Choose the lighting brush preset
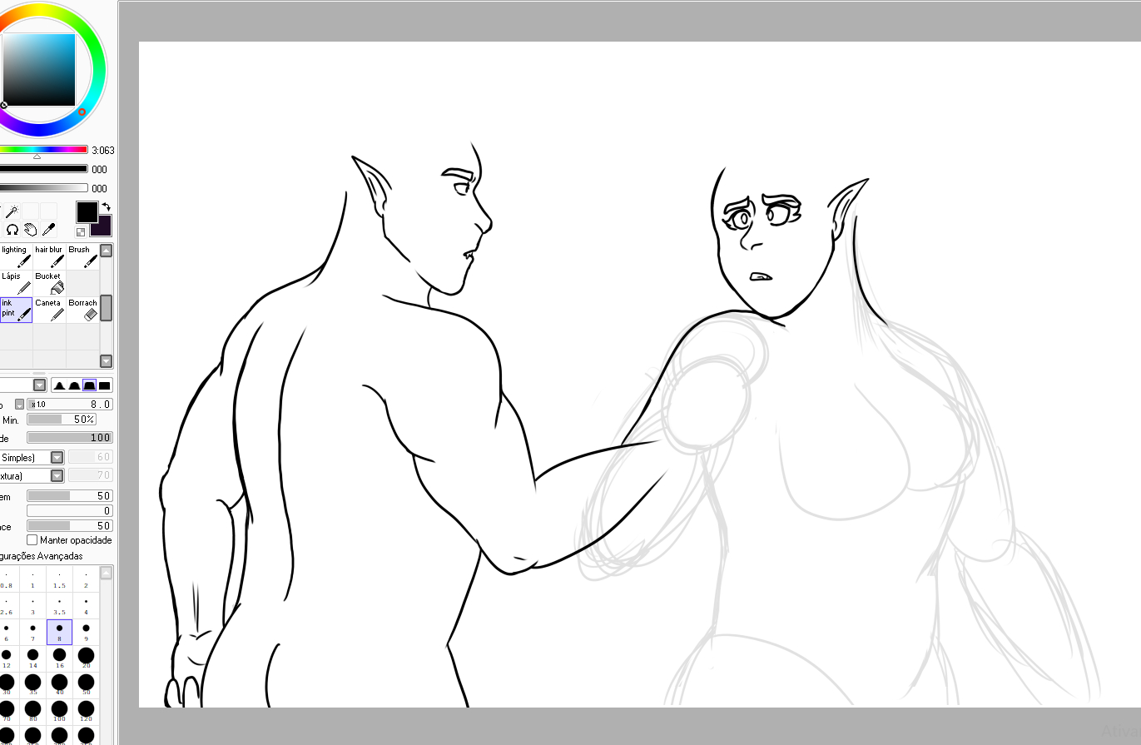 (16, 256)
